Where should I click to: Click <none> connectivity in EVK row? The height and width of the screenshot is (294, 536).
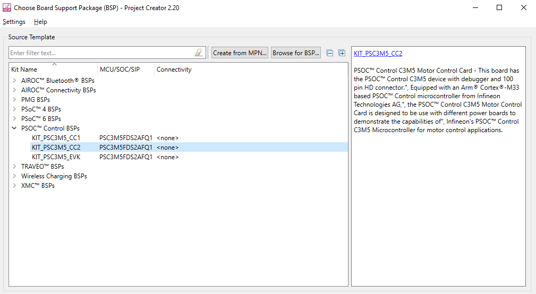[x=167, y=157]
